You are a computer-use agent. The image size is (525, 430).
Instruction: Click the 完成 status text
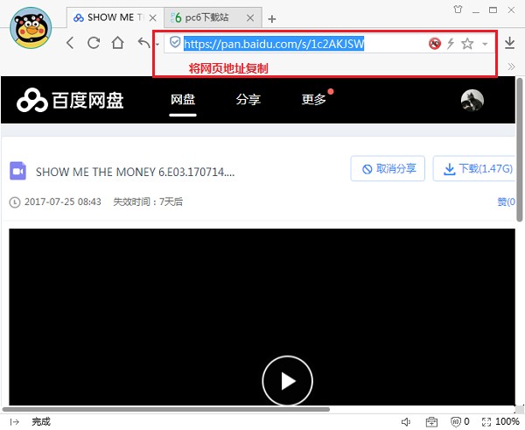[x=41, y=421]
